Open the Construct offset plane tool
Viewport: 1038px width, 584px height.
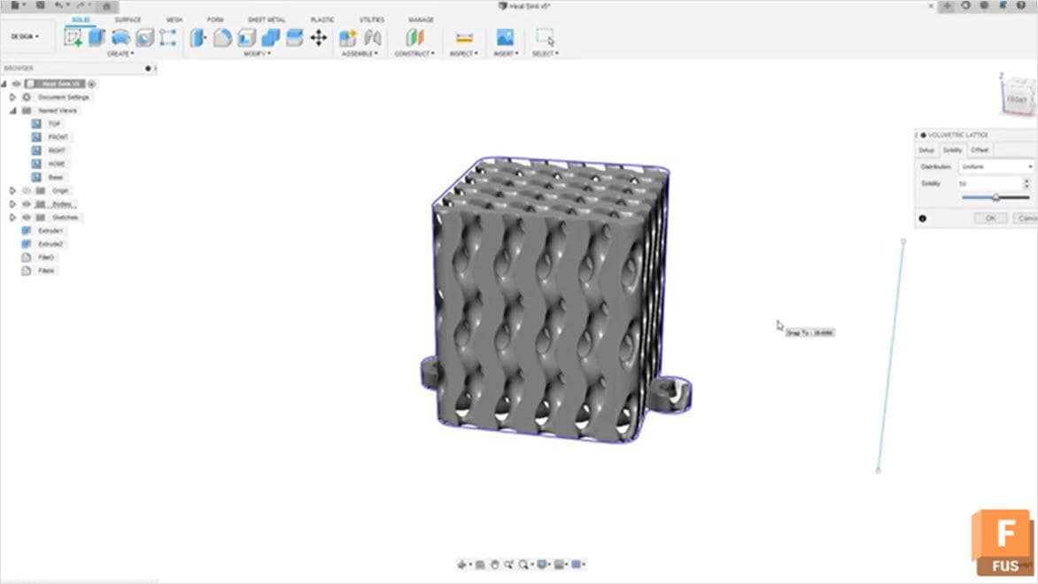coord(414,37)
